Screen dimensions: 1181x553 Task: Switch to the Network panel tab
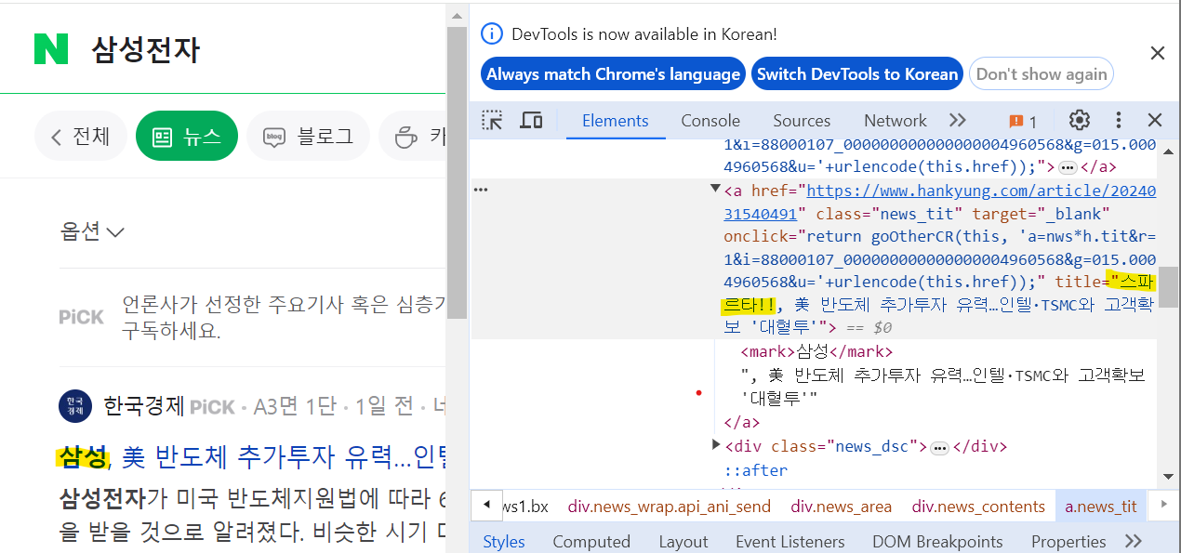895,120
